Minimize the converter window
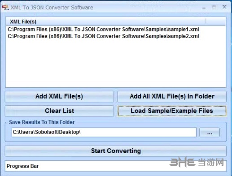 (204, 8)
